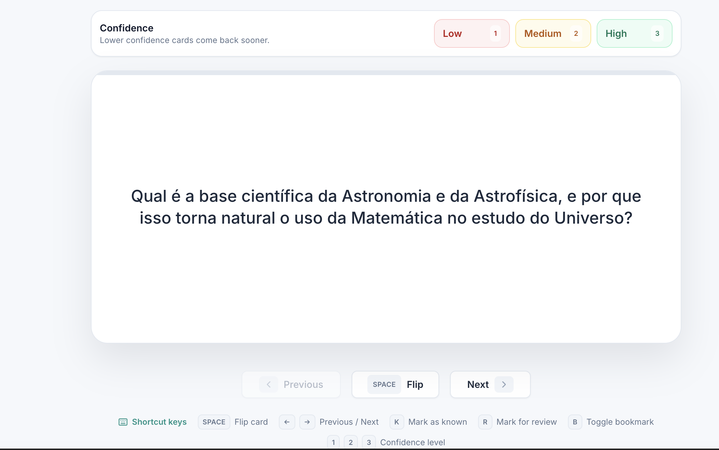The image size is (719, 450).
Task: Click the "Mark as known" text
Action: pos(438,422)
